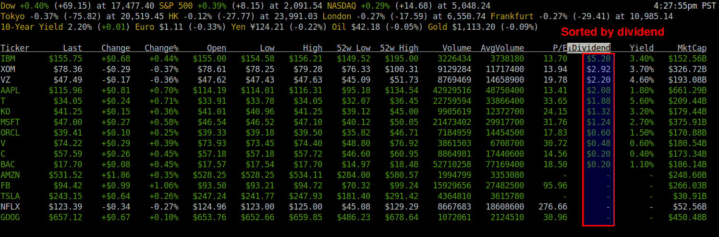Click ORCL's $0.60 dividend value

click(x=598, y=133)
